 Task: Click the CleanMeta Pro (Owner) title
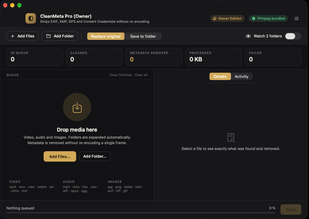(x=66, y=16)
